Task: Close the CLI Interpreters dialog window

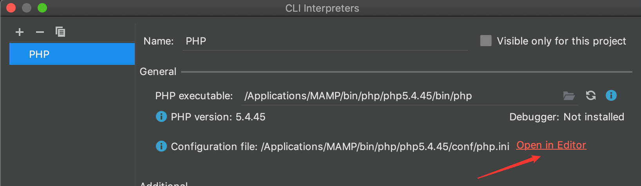Action: click(x=11, y=8)
